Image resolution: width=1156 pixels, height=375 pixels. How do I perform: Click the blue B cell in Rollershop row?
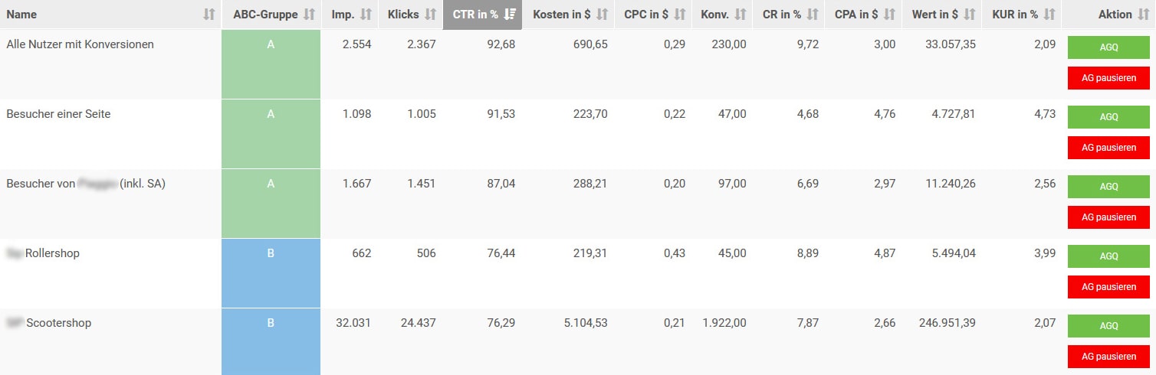pyautogui.click(x=271, y=273)
